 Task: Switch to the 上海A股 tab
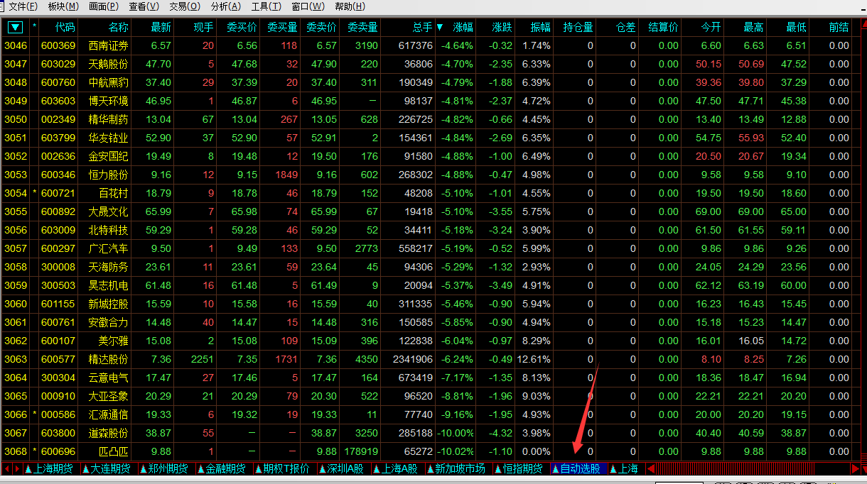[397, 468]
